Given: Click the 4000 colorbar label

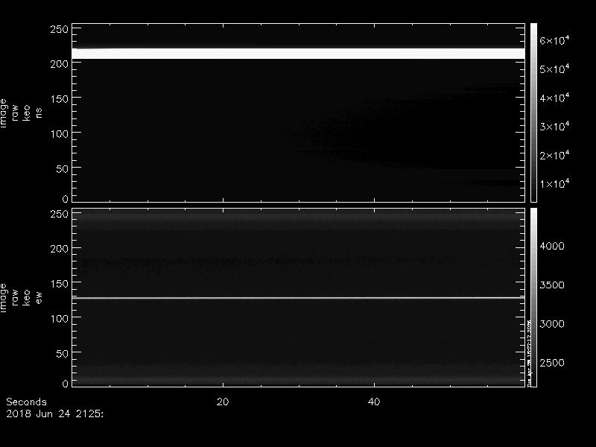Looking at the screenshot, I should pos(552,247).
